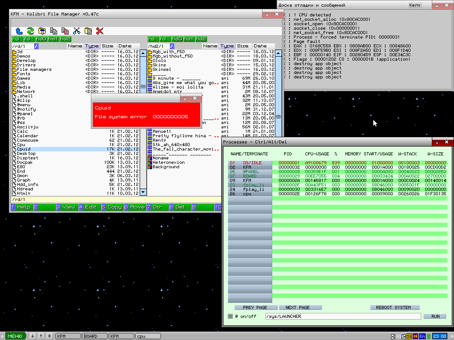Click the copy files icon in KFM toolbar
The image size is (454, 340).
point(54,31)
